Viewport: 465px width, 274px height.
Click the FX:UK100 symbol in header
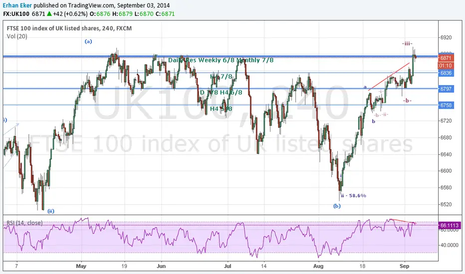(16, 14)
